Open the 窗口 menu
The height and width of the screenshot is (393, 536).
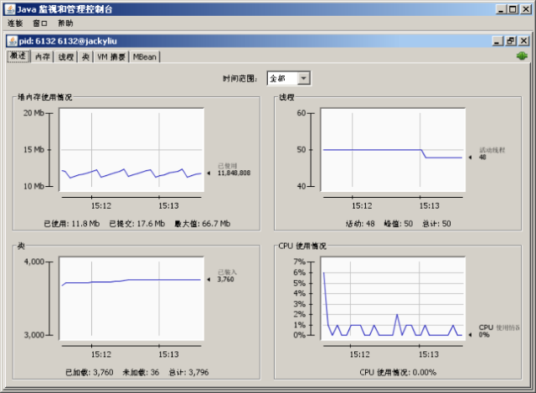pos(40,23)
